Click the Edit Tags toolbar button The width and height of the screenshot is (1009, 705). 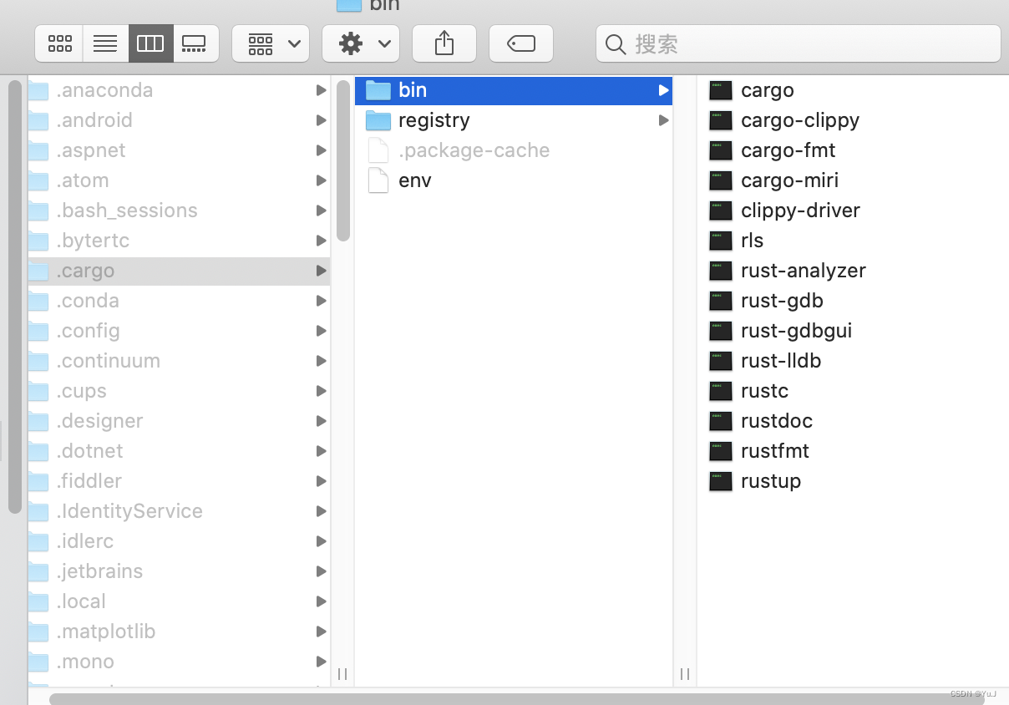click(521, 43)
